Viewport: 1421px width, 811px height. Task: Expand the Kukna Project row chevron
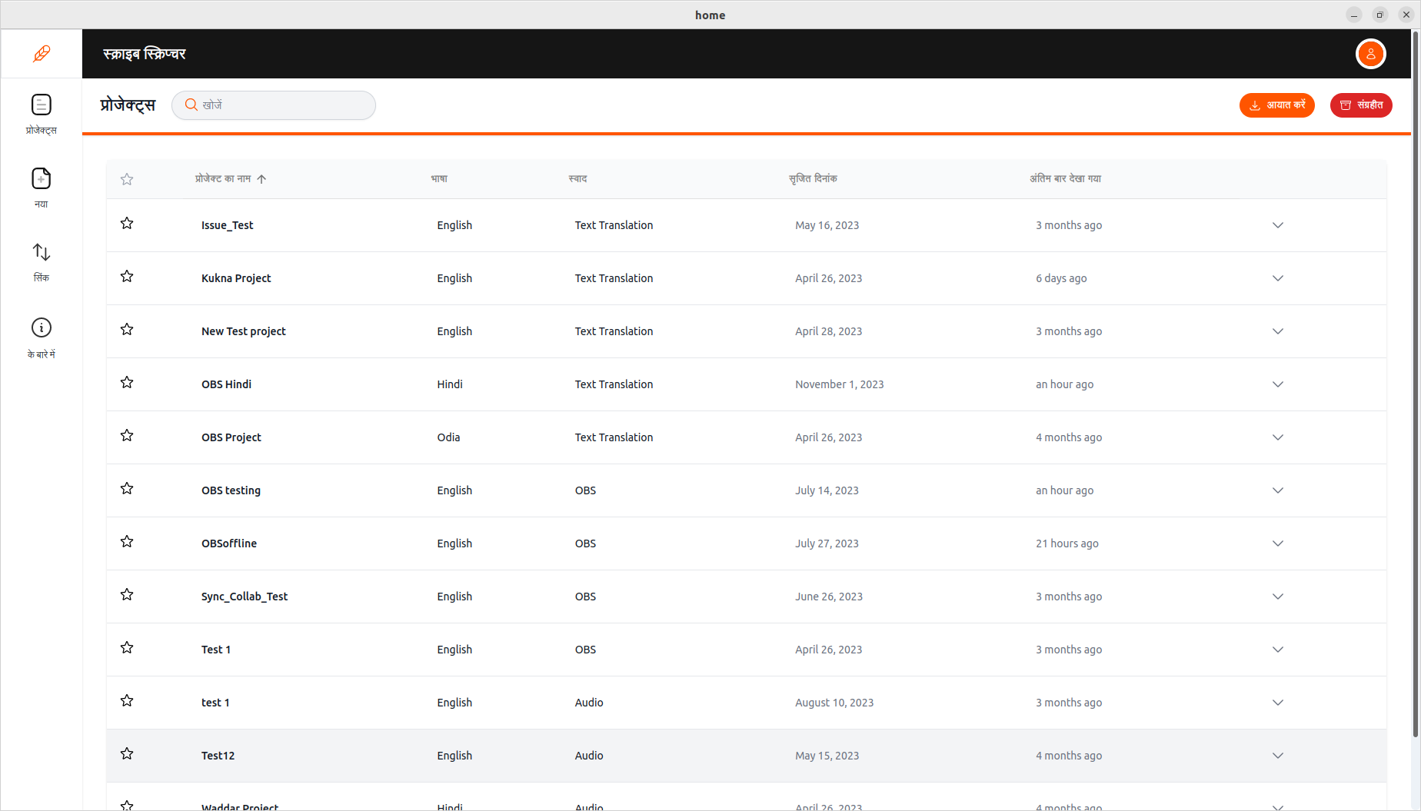[x=1278, y=278]
